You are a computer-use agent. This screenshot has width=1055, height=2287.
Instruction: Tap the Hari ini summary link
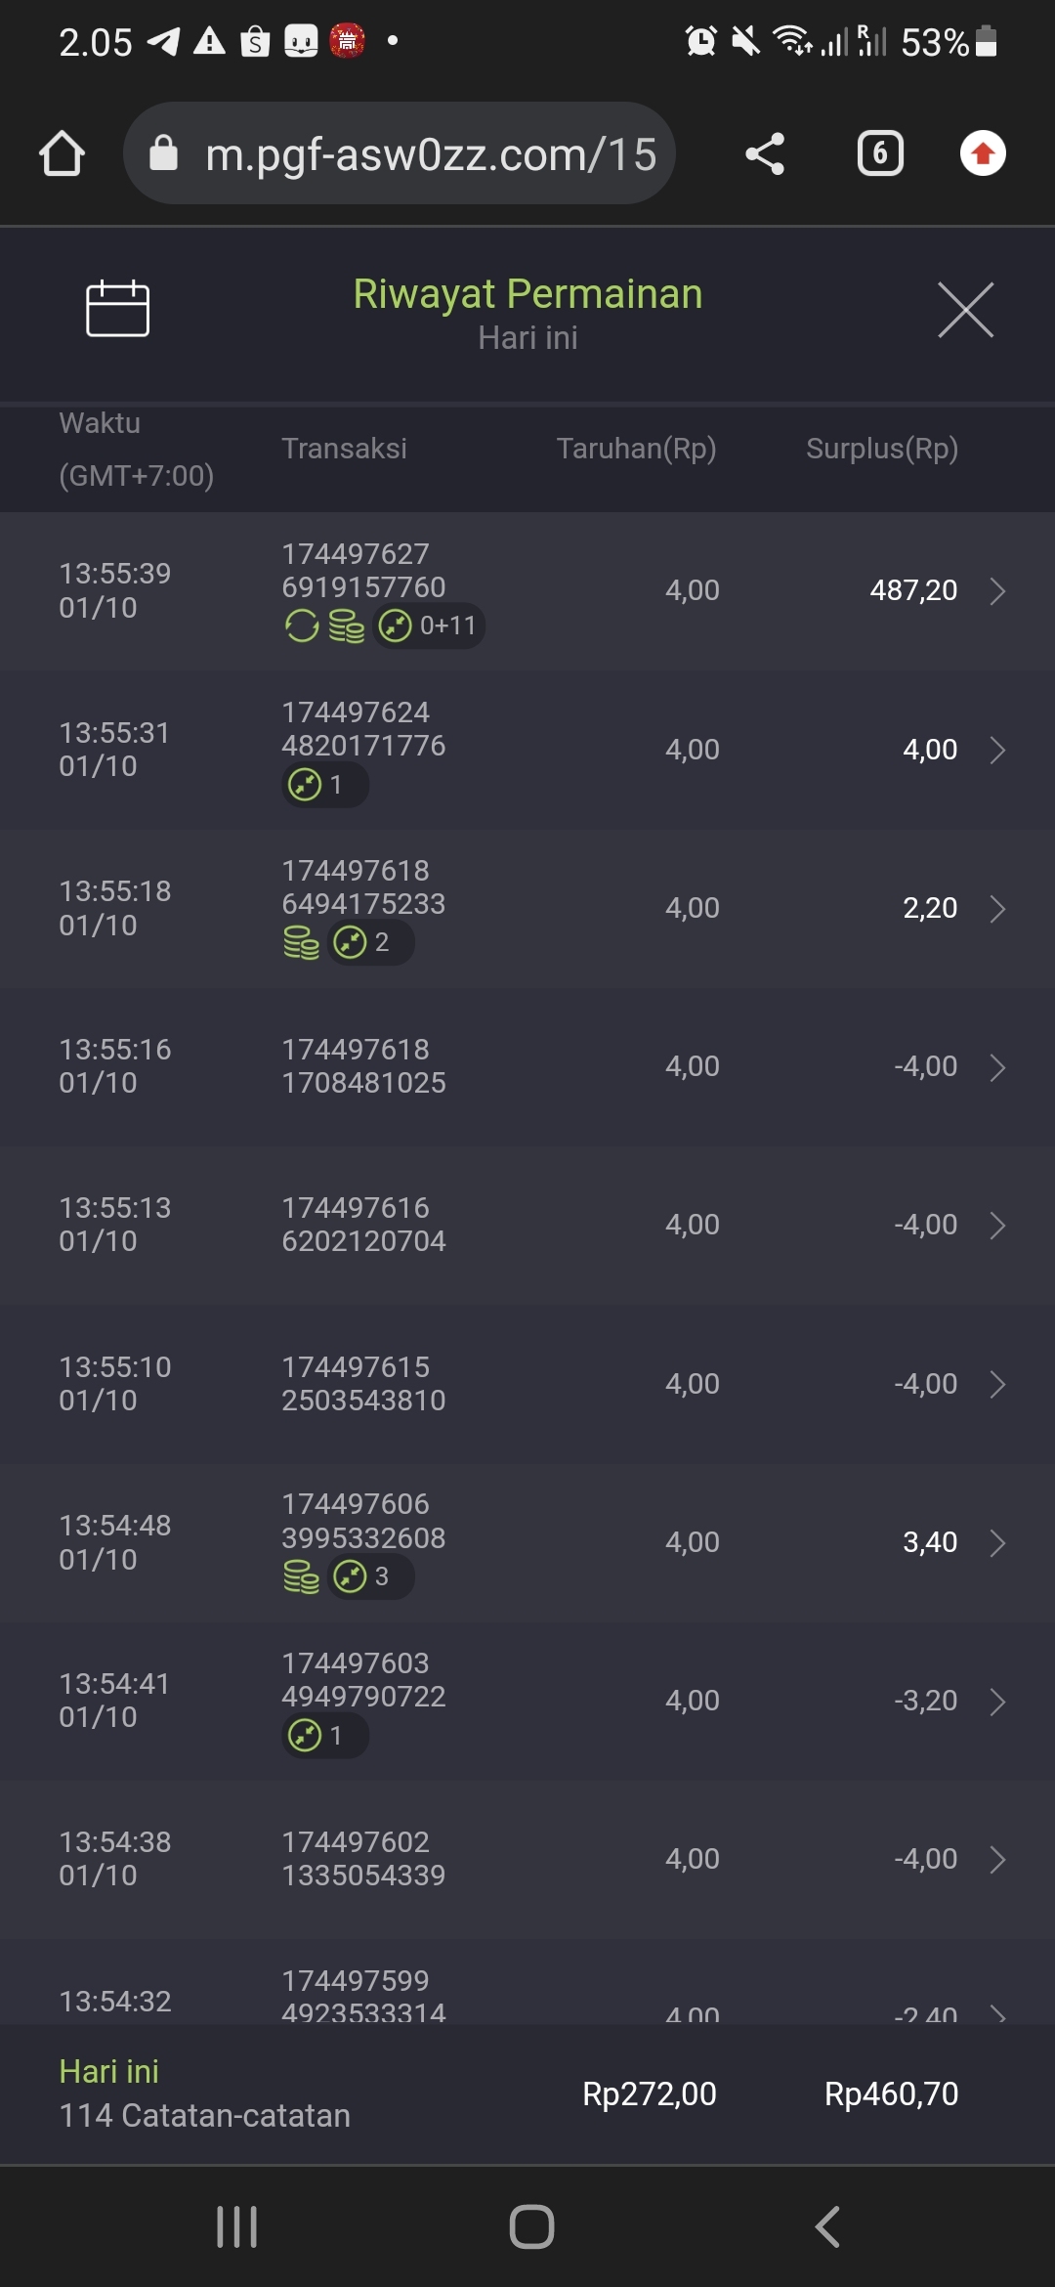(109, 2071)
